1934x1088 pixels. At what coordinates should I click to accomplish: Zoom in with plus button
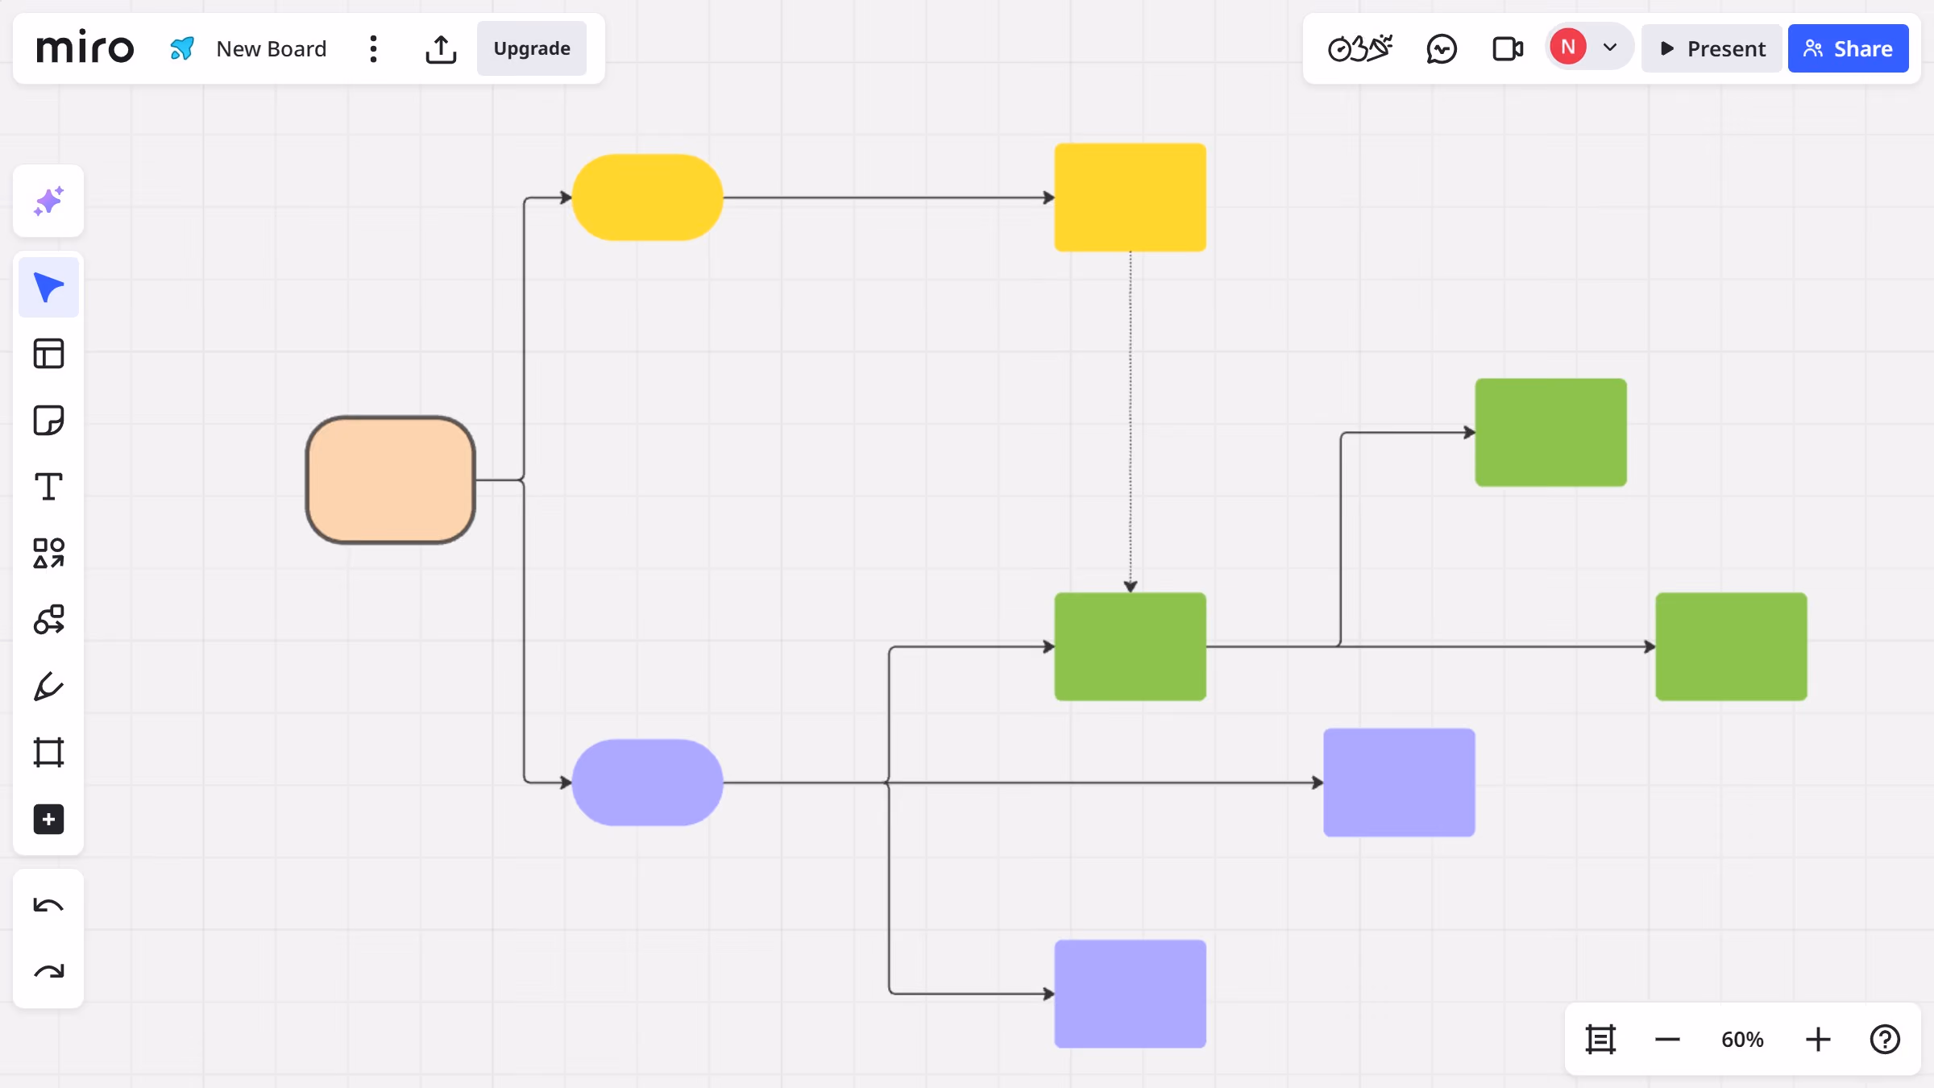point(1818,1040)
